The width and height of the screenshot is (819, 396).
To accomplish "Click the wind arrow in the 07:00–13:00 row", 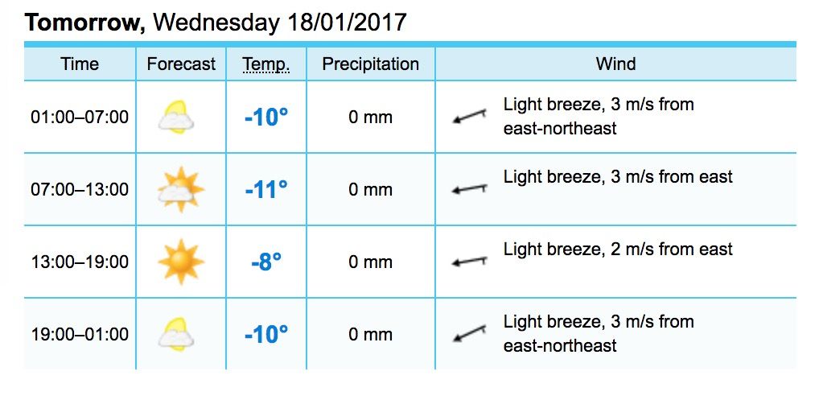I will 469,188.
